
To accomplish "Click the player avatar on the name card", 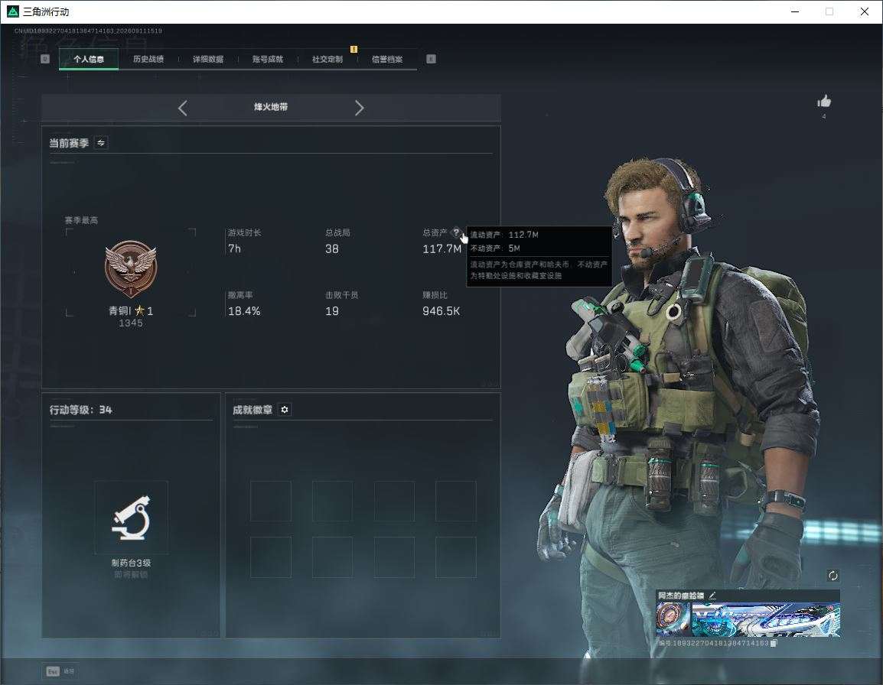I will pos(673,619).
